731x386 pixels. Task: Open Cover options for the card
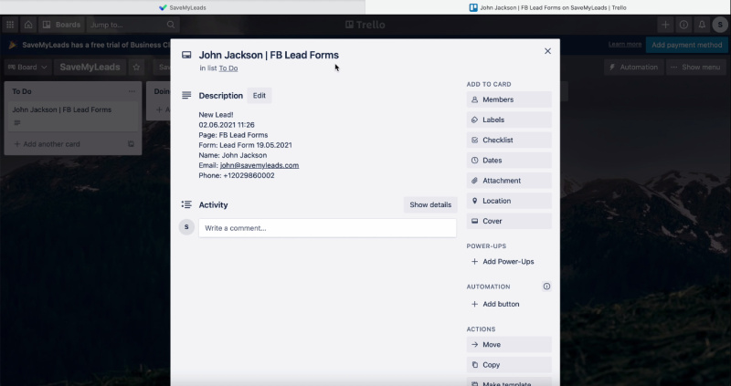pos(509,221)
